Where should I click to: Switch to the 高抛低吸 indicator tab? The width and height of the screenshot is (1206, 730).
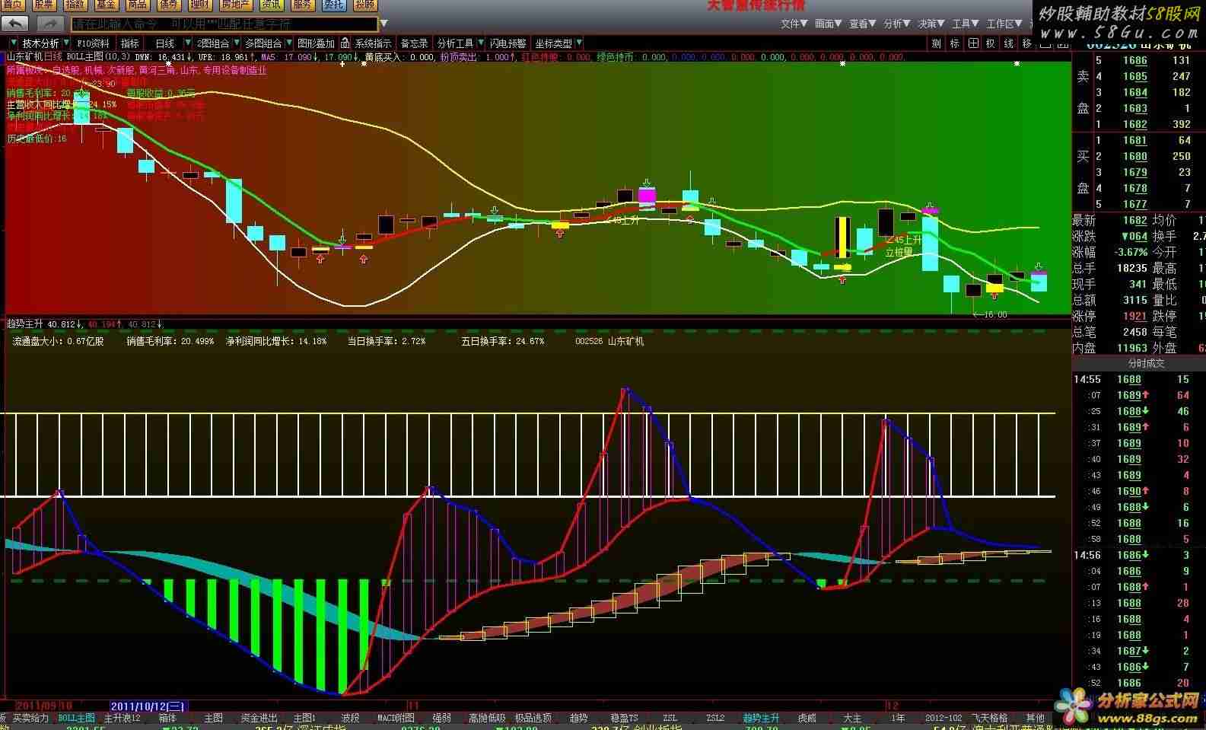[x=487, y=718]
